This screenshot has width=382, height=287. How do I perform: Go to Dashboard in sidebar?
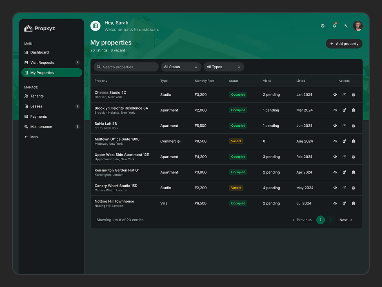[51, 52]
